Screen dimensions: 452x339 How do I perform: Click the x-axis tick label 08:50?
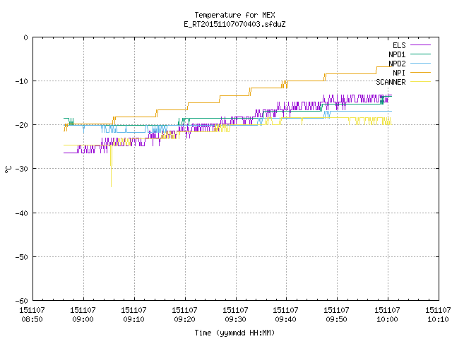coord(32,319)
